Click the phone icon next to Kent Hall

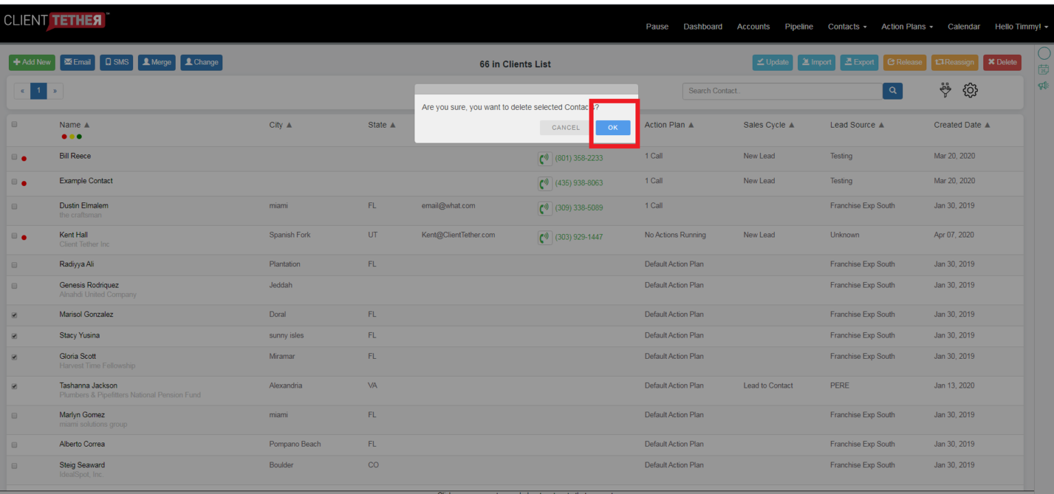[544, 237]
